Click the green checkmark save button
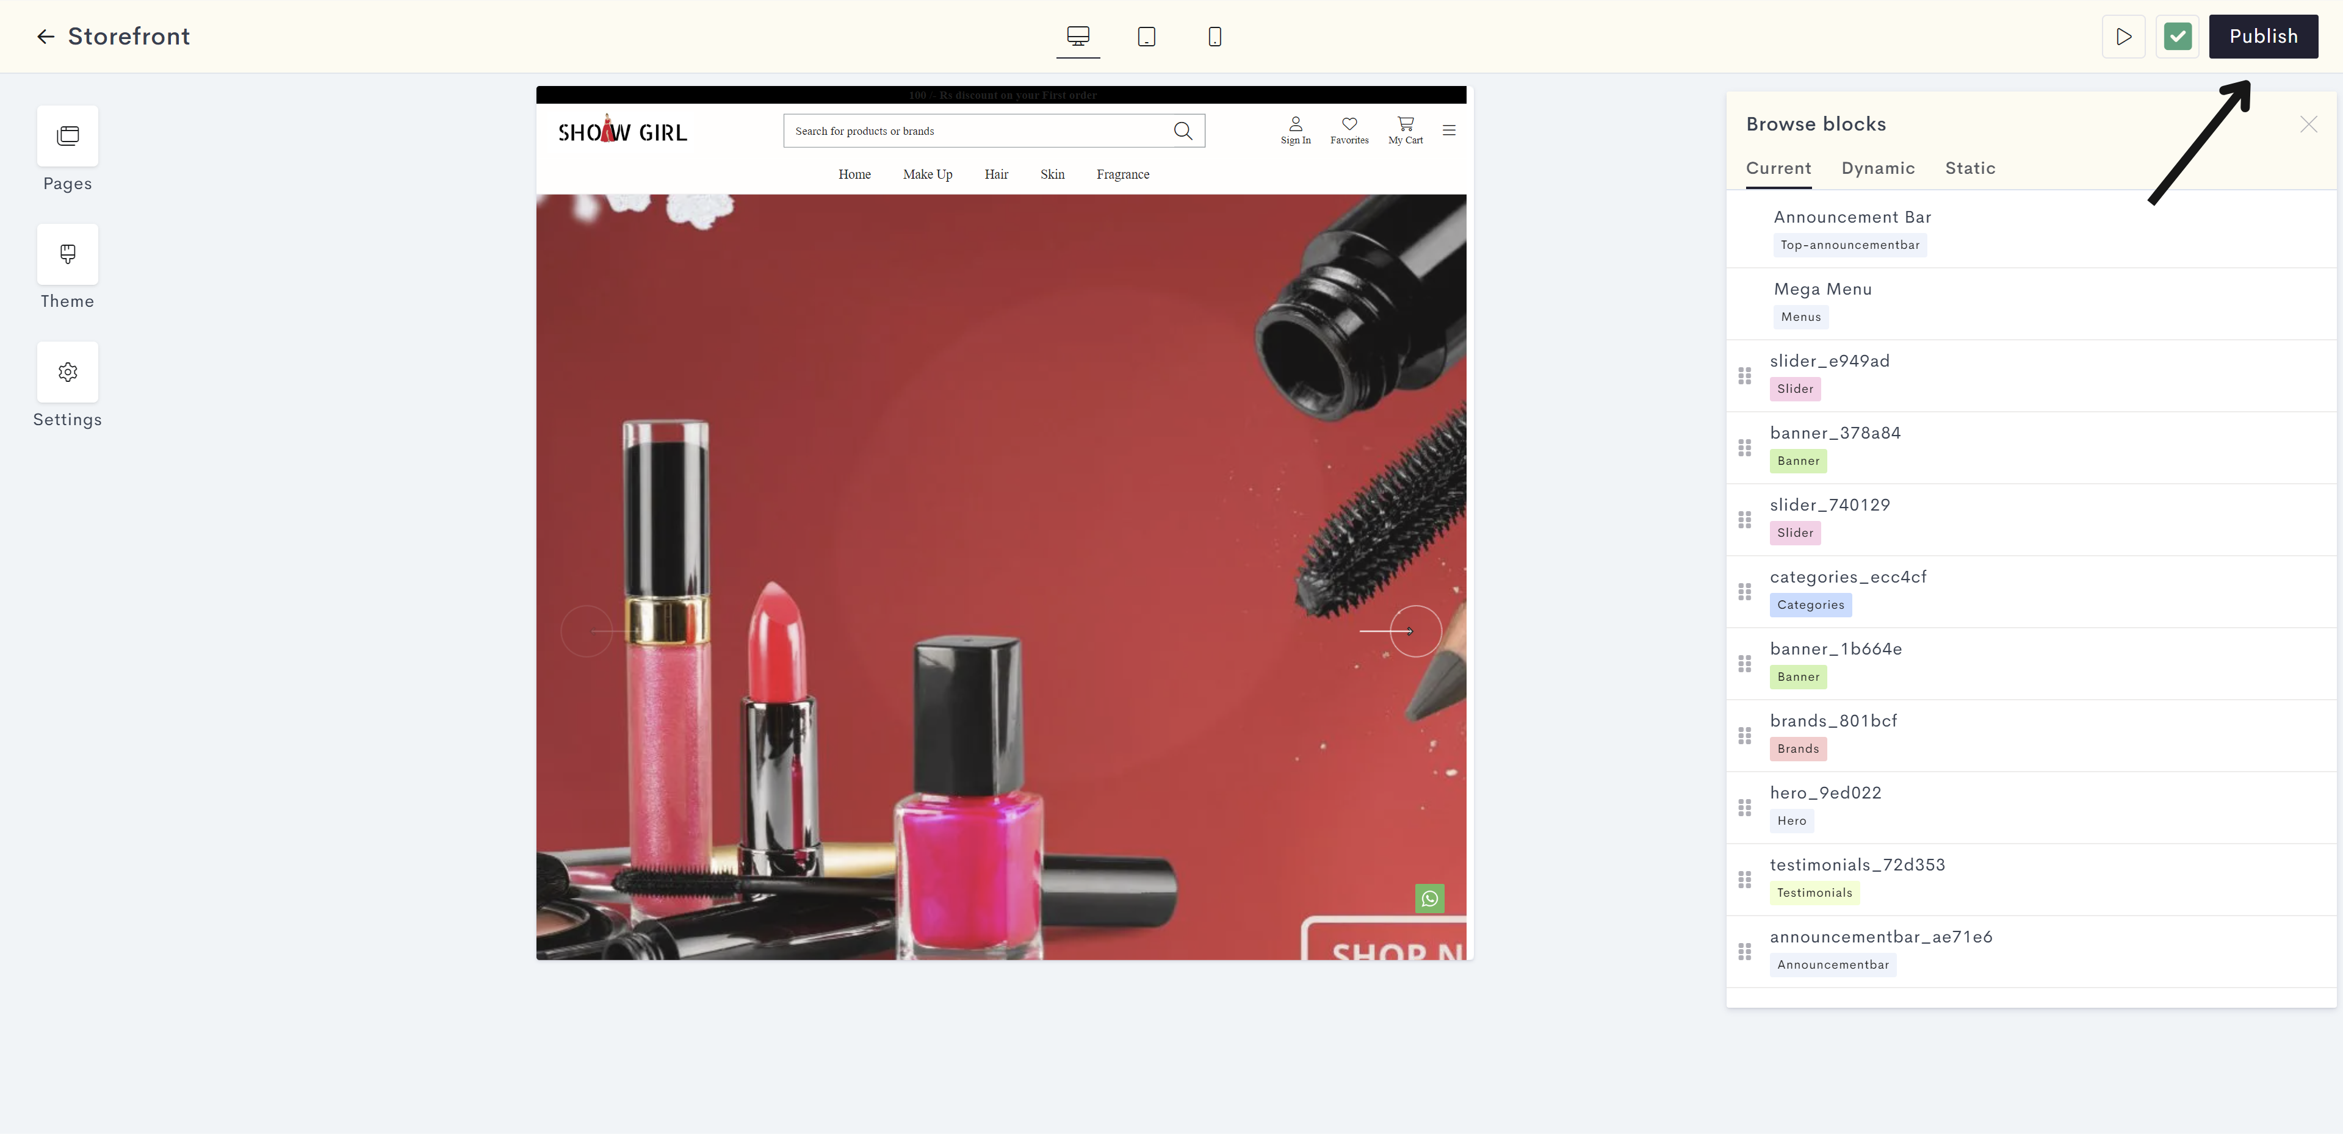 pyautogui.click(x=2178, y=37)
